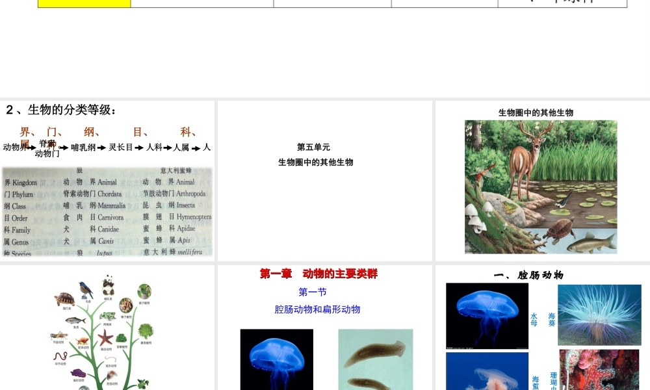Click the pink jellyfish photo beside 海蜇
650x390 pixels.
click(487, 371)
